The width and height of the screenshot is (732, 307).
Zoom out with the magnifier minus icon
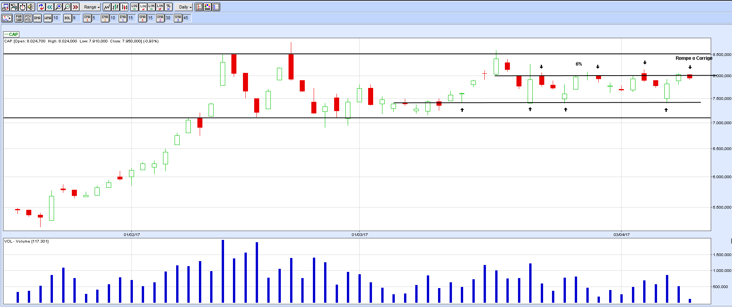click(67, 7)
